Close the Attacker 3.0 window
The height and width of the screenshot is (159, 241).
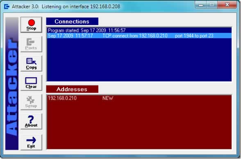click(x=227, y=5)
